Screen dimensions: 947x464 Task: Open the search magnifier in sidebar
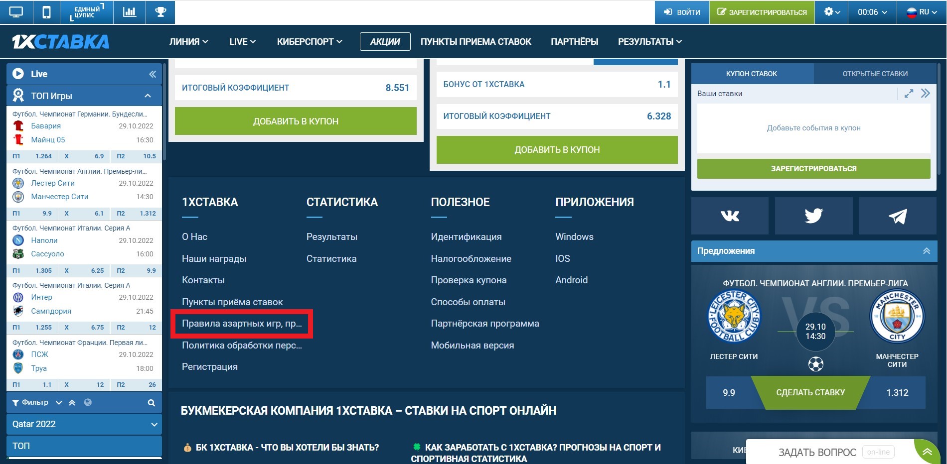click(152, 403)
